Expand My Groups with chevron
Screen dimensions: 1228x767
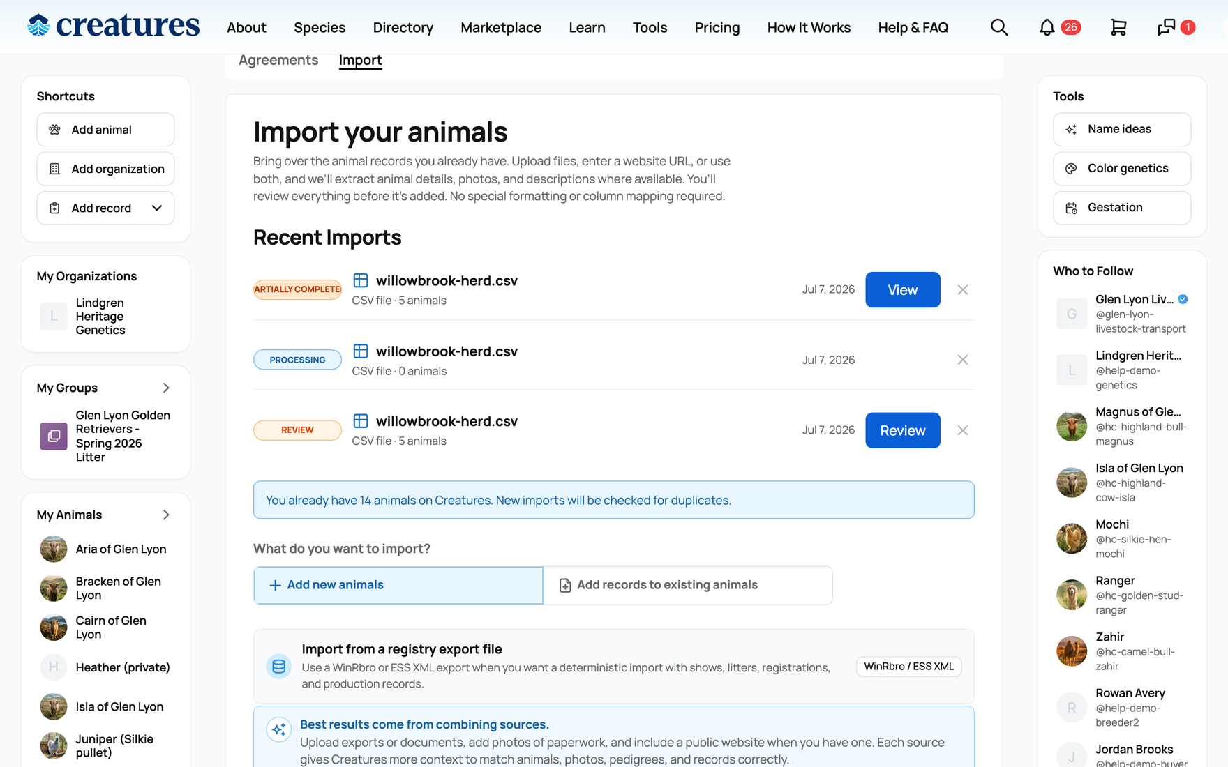[166, 388]
